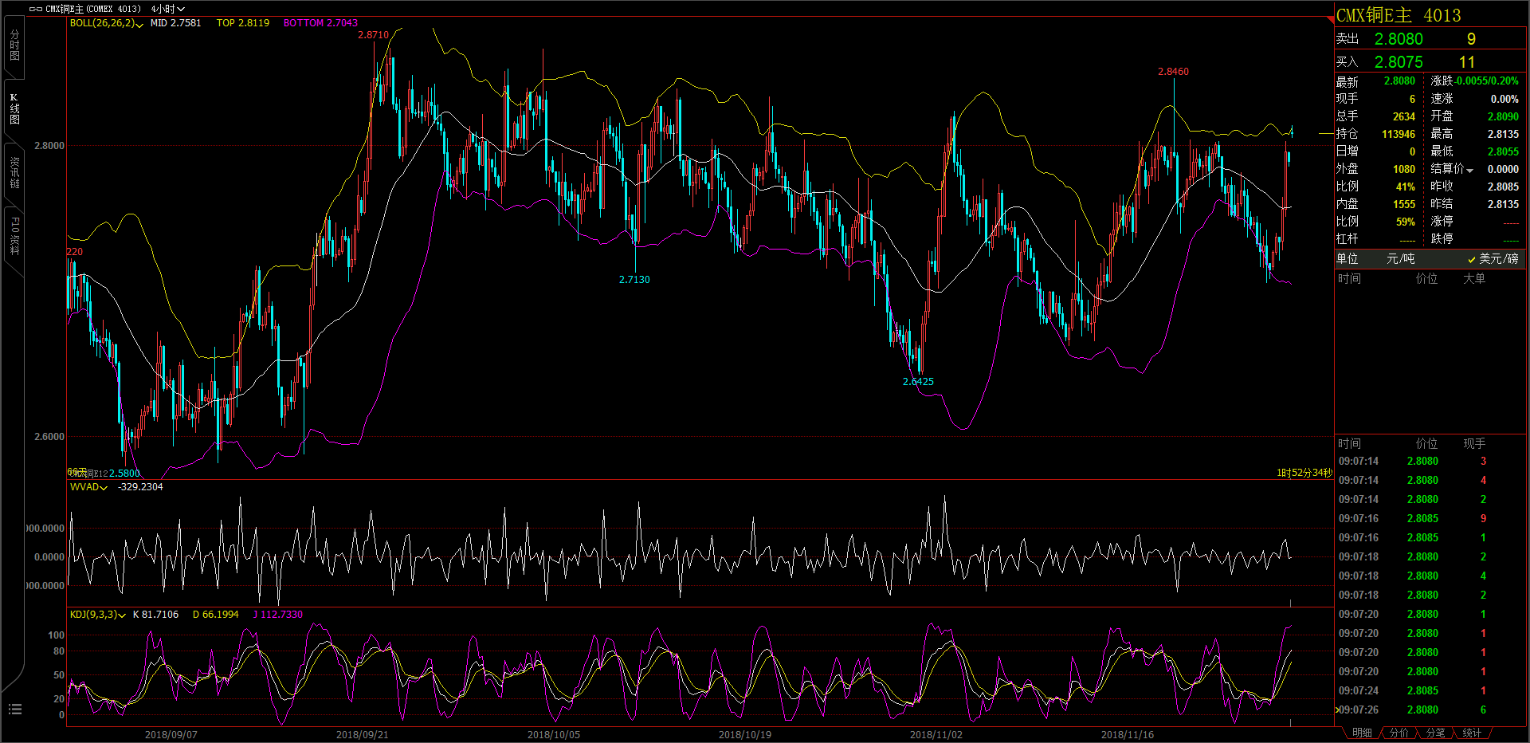Image resolution: width=1530 pixels, height=743 pixels.
Task: Click the 2.8460 peak price label
Action: (x=1173, y=72)
